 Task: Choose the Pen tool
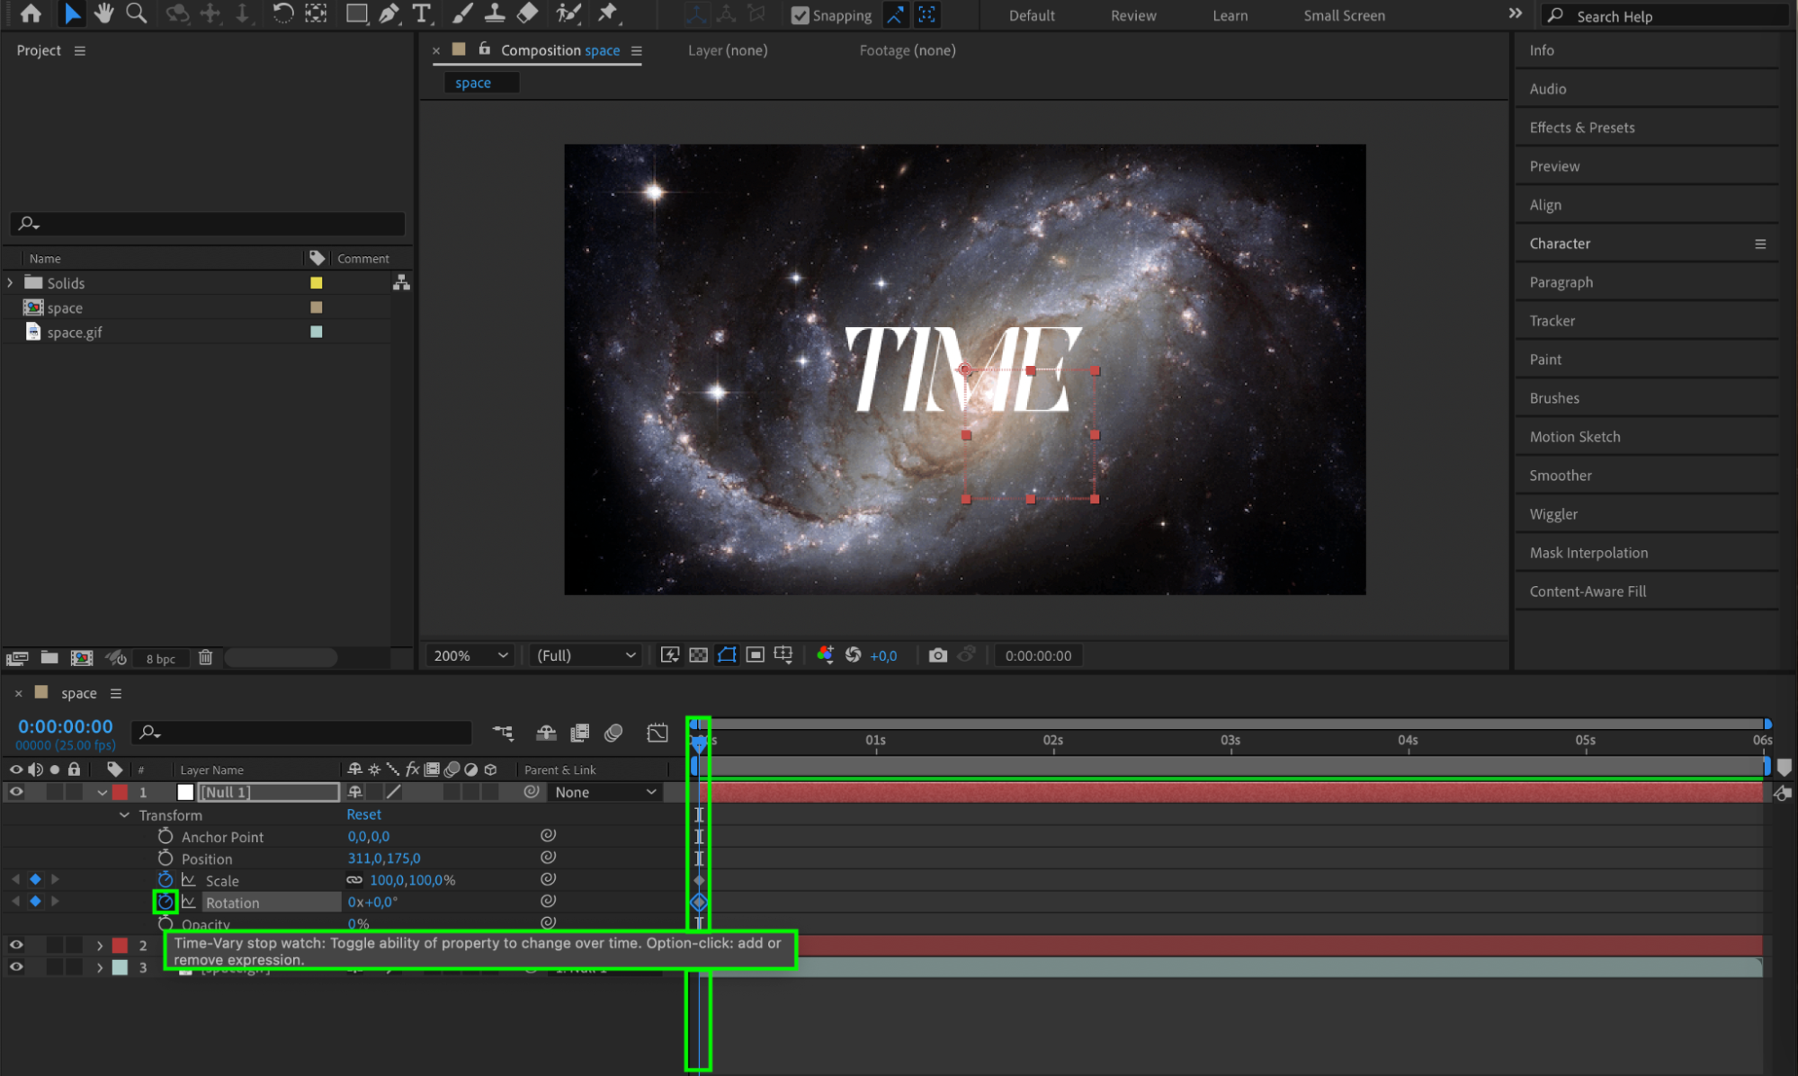point(389,13)
